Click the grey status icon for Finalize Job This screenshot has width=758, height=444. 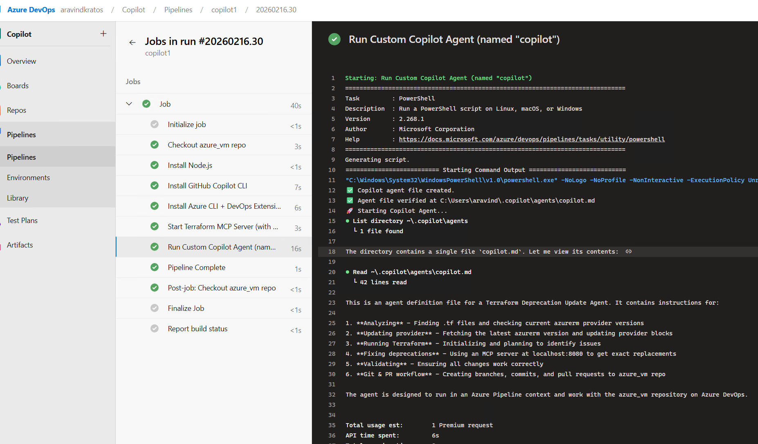(155, 308)
